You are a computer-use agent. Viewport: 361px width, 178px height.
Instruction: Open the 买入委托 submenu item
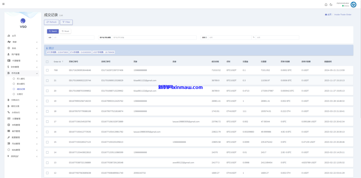point(21,79)
